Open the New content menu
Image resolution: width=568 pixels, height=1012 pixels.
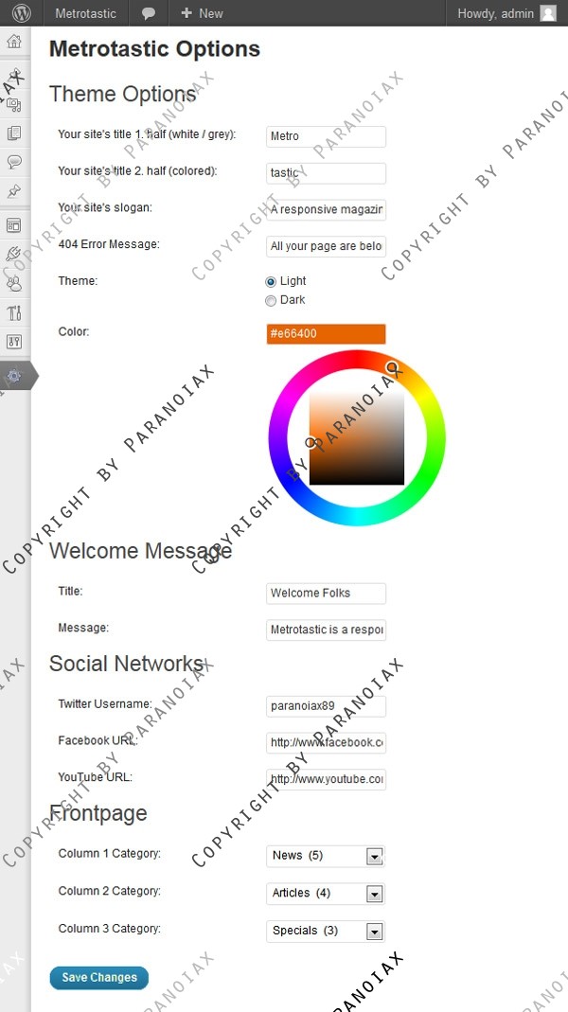click(x=202, y=13)
